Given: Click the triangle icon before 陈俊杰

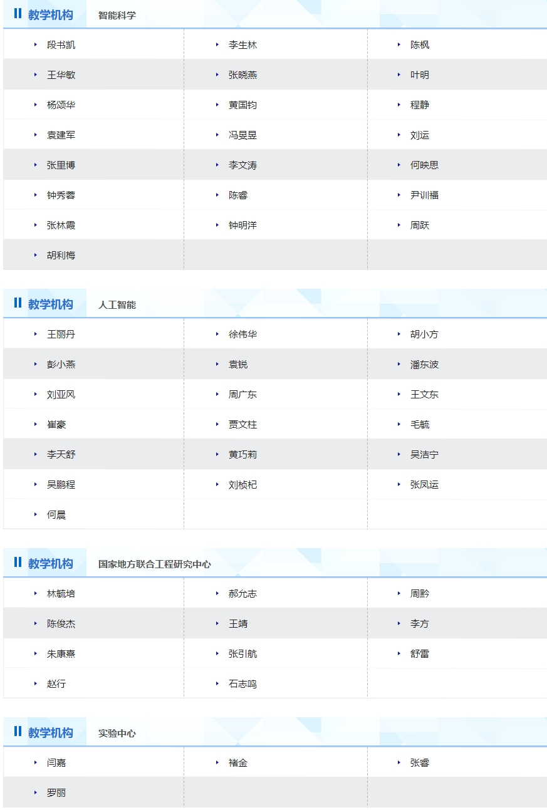Looking at the screenshot, I should pos(36,624).
